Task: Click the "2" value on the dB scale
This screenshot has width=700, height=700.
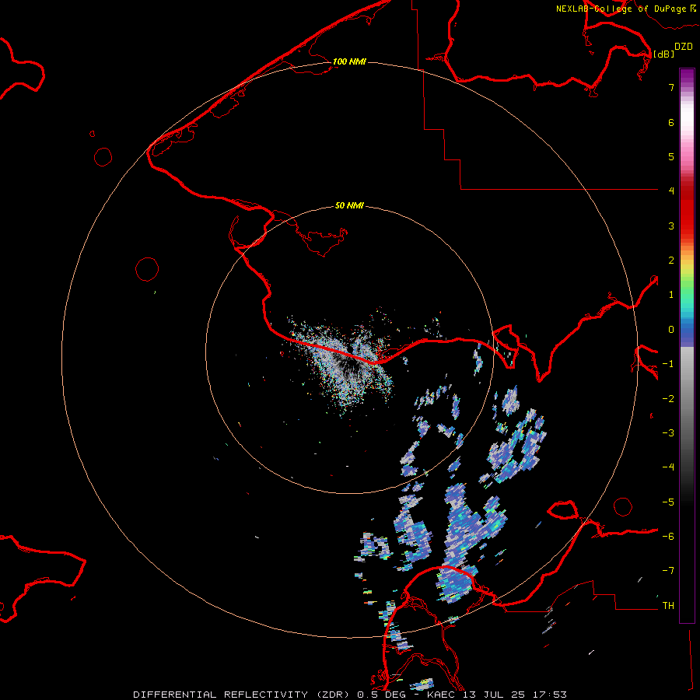Action: tap(671, 261)
